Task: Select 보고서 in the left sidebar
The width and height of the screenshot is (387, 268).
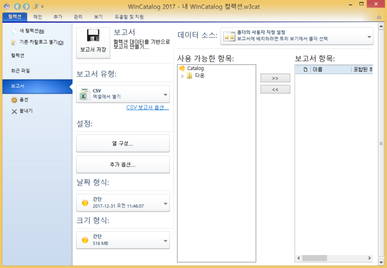Action: click(38, 86)
